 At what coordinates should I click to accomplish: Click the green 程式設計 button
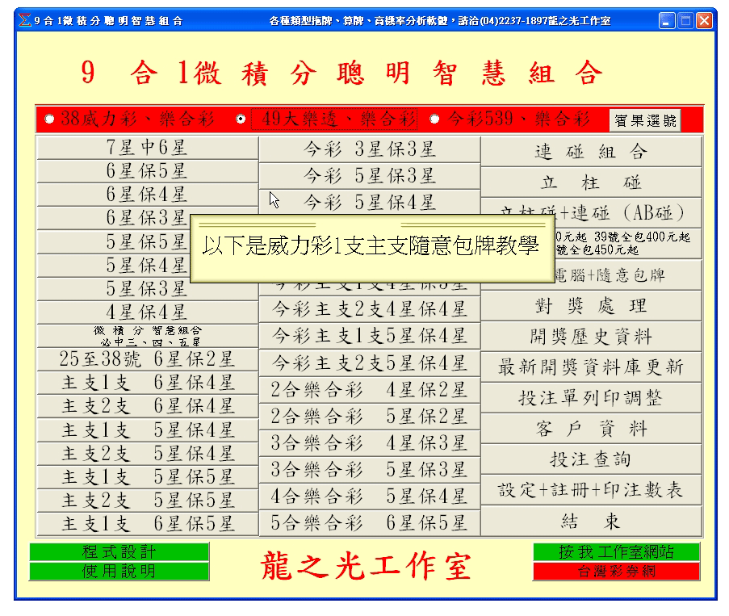coord(119,552)
